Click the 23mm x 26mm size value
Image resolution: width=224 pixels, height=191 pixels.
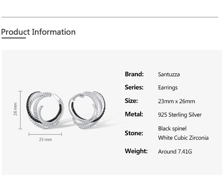(176, 101)
